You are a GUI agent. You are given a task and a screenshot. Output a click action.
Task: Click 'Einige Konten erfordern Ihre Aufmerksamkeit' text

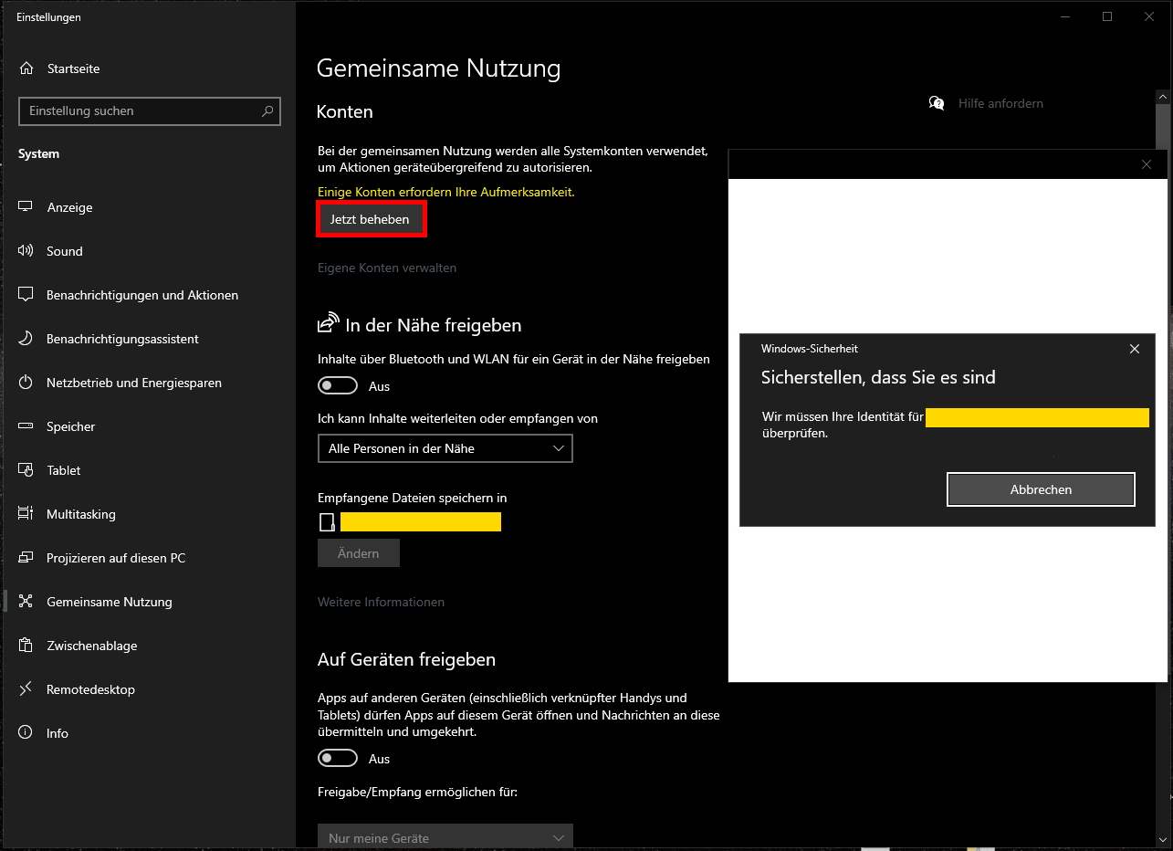[446, 192]
